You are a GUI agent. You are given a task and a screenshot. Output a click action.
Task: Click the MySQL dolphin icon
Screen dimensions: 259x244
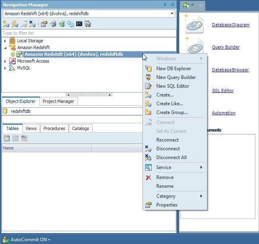tap(12, 68)
